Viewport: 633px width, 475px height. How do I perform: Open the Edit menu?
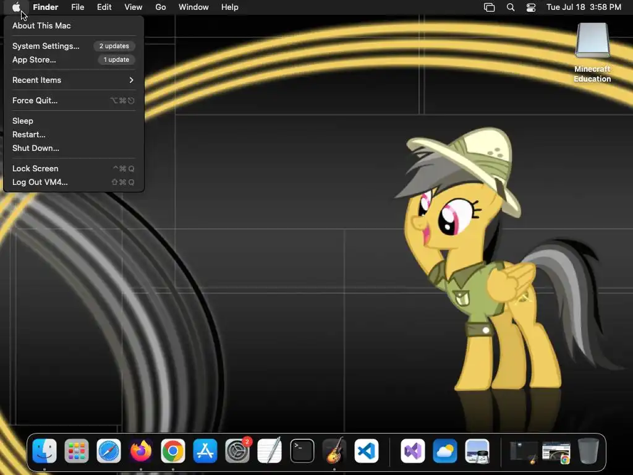click(x=104, y=7)
